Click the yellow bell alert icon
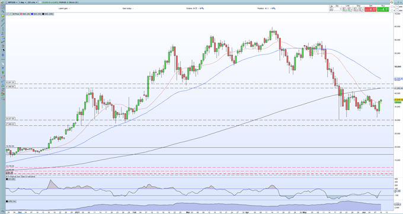The width and height of the screenshot is (403, 214). coord(3,15)
